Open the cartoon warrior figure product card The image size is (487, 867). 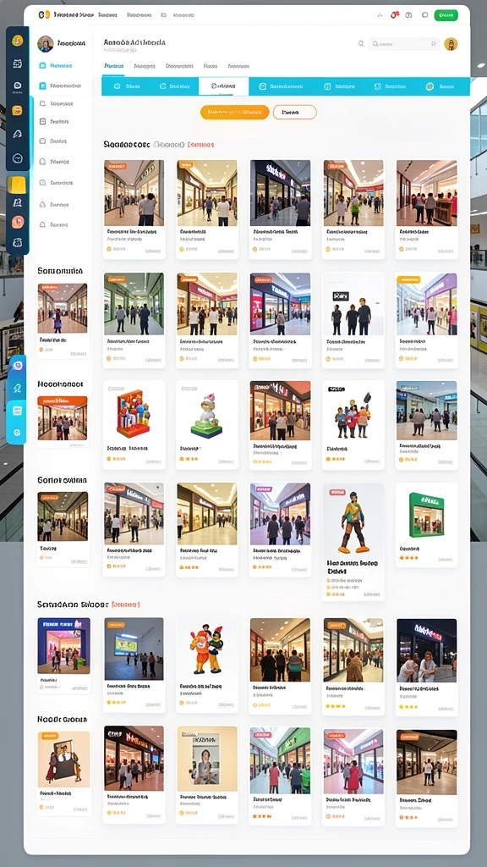(353, 541)
